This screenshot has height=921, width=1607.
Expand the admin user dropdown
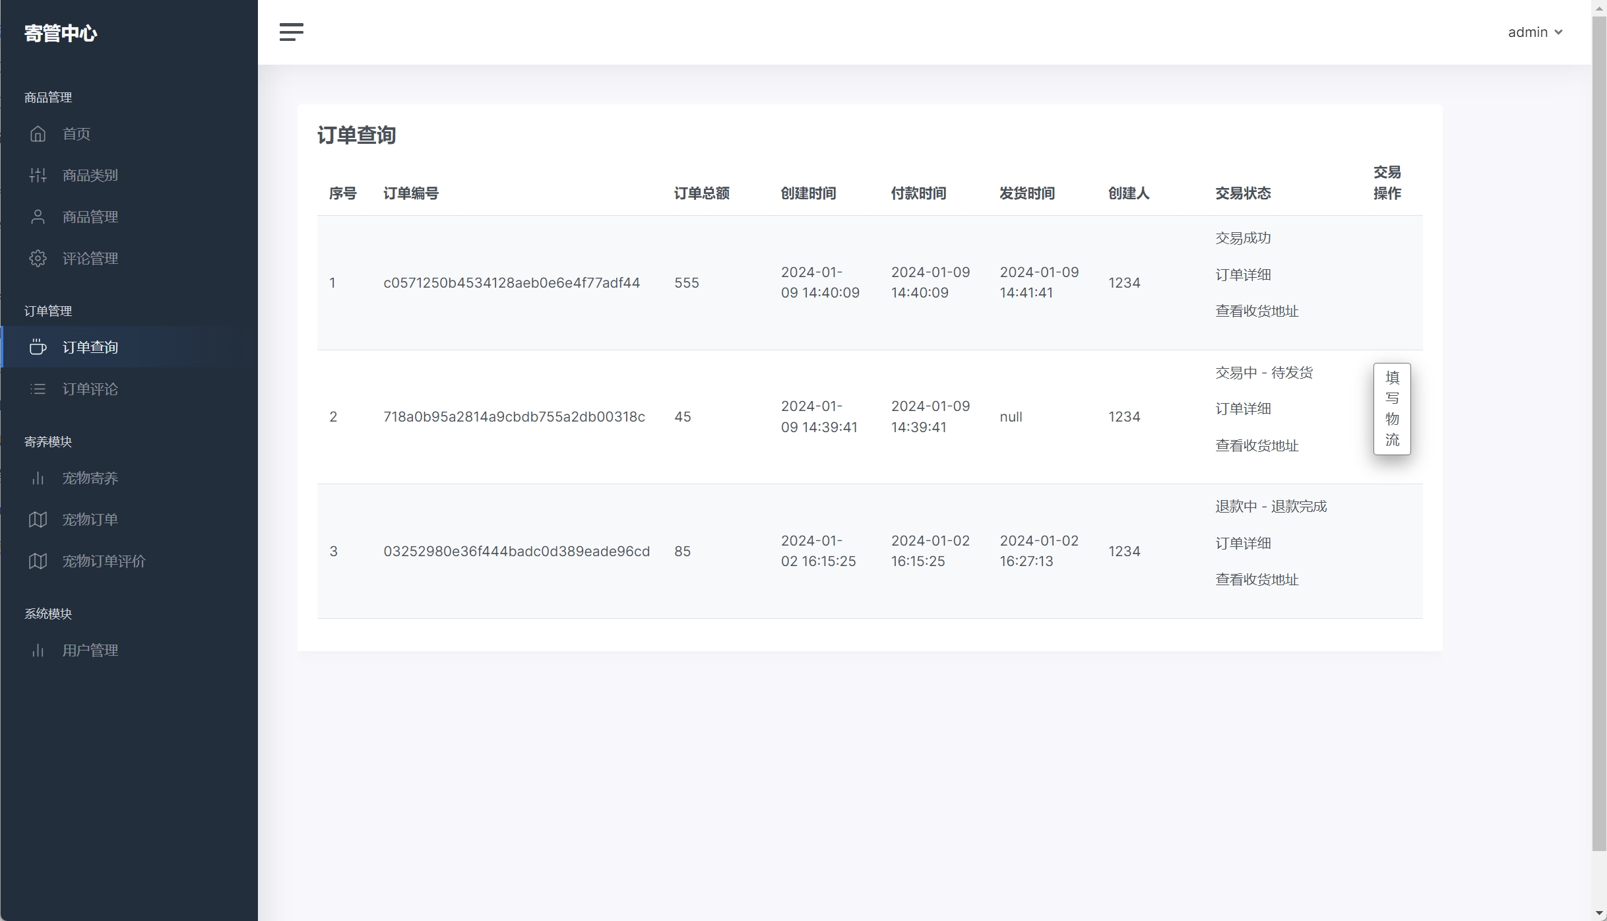[1527, 32]
